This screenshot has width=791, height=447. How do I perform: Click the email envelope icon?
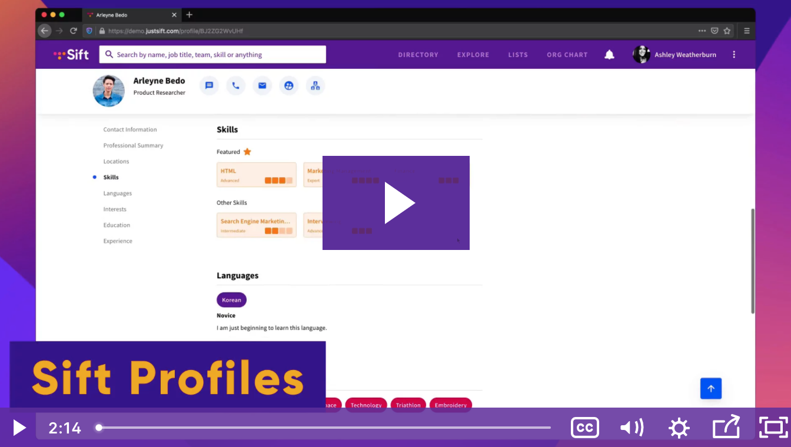(x=262, y=86)
